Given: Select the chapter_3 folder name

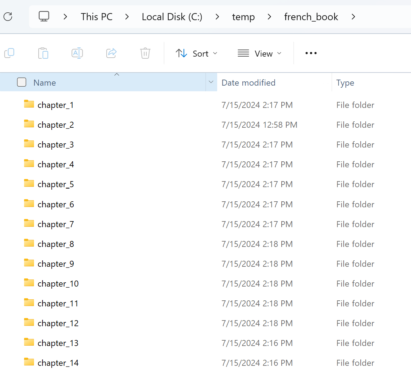Looking at the screenshot, I should 56,145.
